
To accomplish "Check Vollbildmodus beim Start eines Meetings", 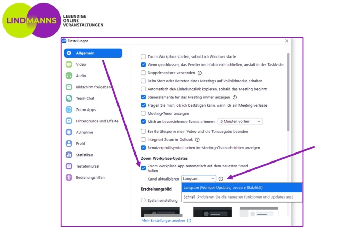I will (143, 81).
